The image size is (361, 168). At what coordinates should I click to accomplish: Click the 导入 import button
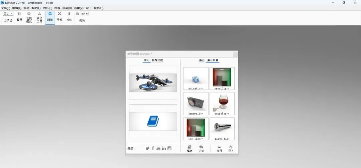tap(231, 149)
